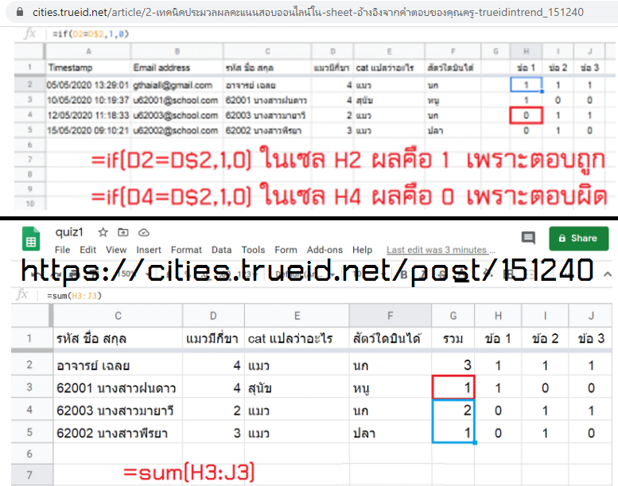
Task: Click the move to folder icon
Action: 122,232
